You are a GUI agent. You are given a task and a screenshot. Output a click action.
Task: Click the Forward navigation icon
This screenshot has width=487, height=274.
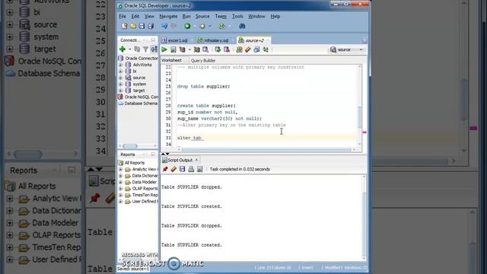coord(202,26)
